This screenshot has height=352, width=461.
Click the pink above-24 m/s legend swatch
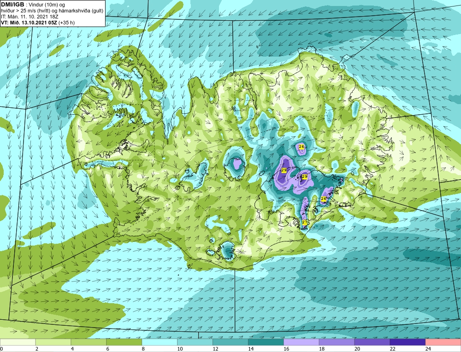(x=443, y=342)
